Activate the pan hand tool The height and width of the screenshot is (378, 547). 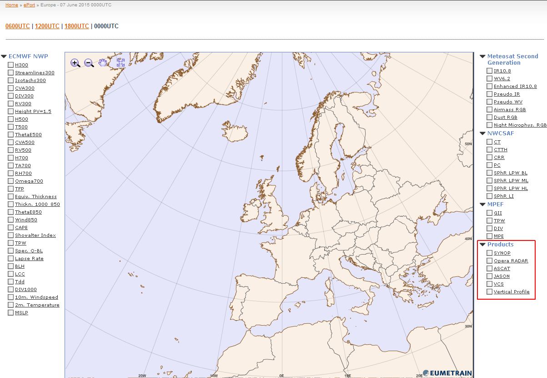[103, 62]
